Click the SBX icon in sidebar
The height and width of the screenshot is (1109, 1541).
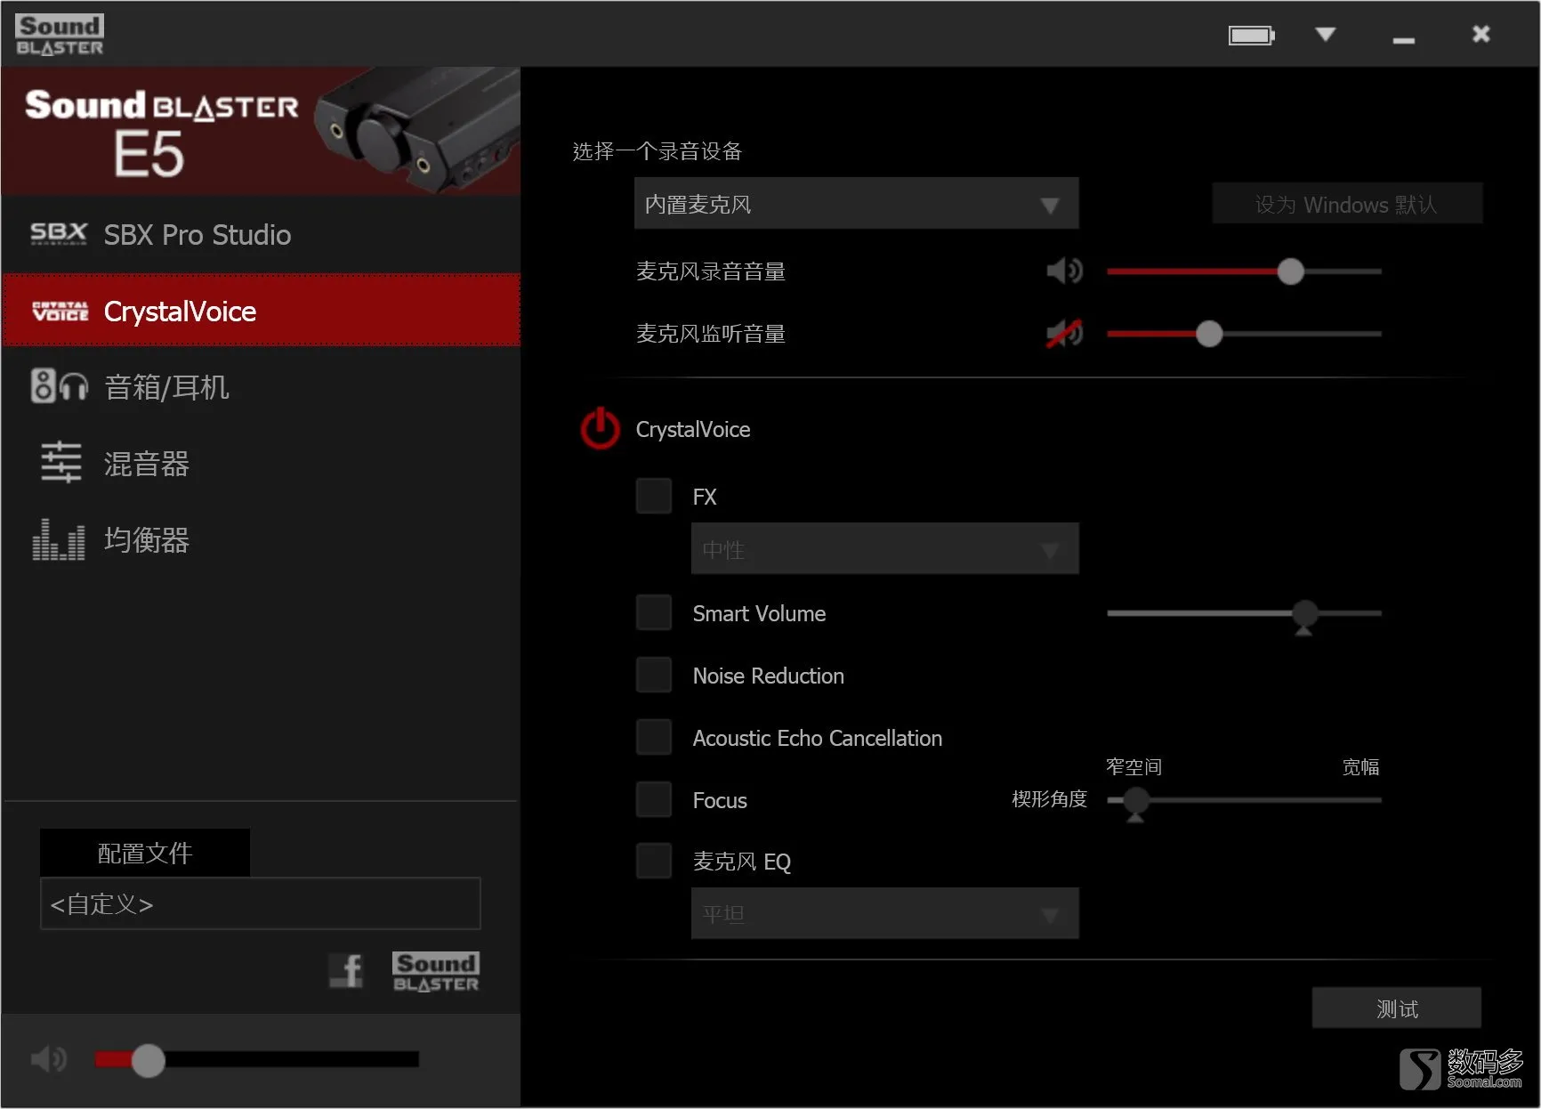coord(59,234)
